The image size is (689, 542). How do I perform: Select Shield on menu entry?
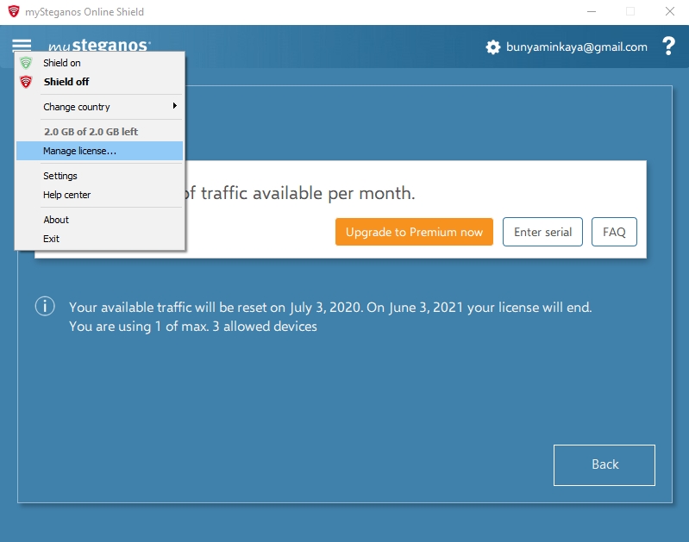tap(99, 63)
